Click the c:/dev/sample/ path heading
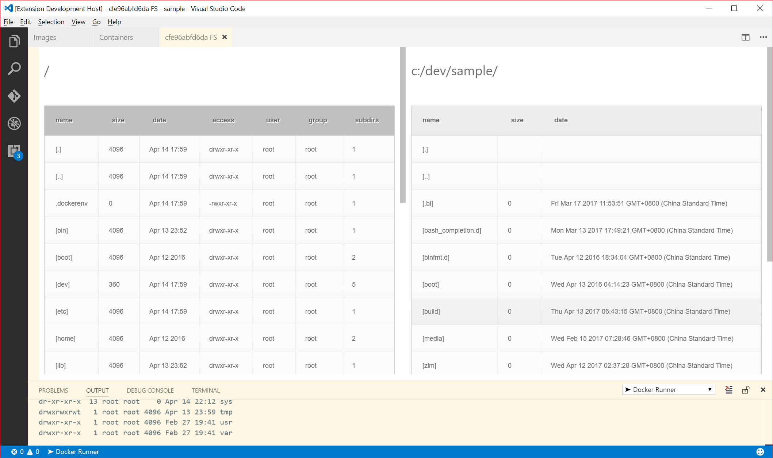Screen dimensions: 773x458 pos(454,71)
